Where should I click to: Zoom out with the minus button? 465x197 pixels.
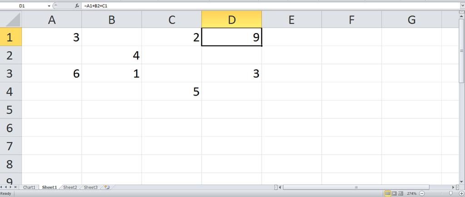[x=422, y=193]
